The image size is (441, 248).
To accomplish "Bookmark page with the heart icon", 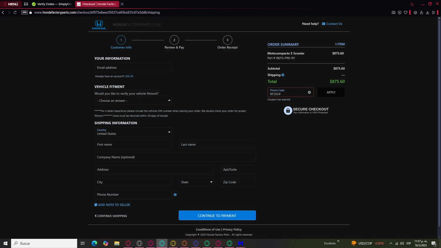I will pos(406,12).
